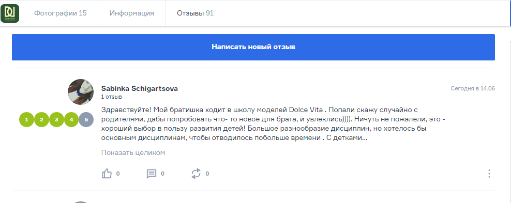Repost the review with the share arrows icon
This screenshot has width=511, height=203.
coord(196,174)
